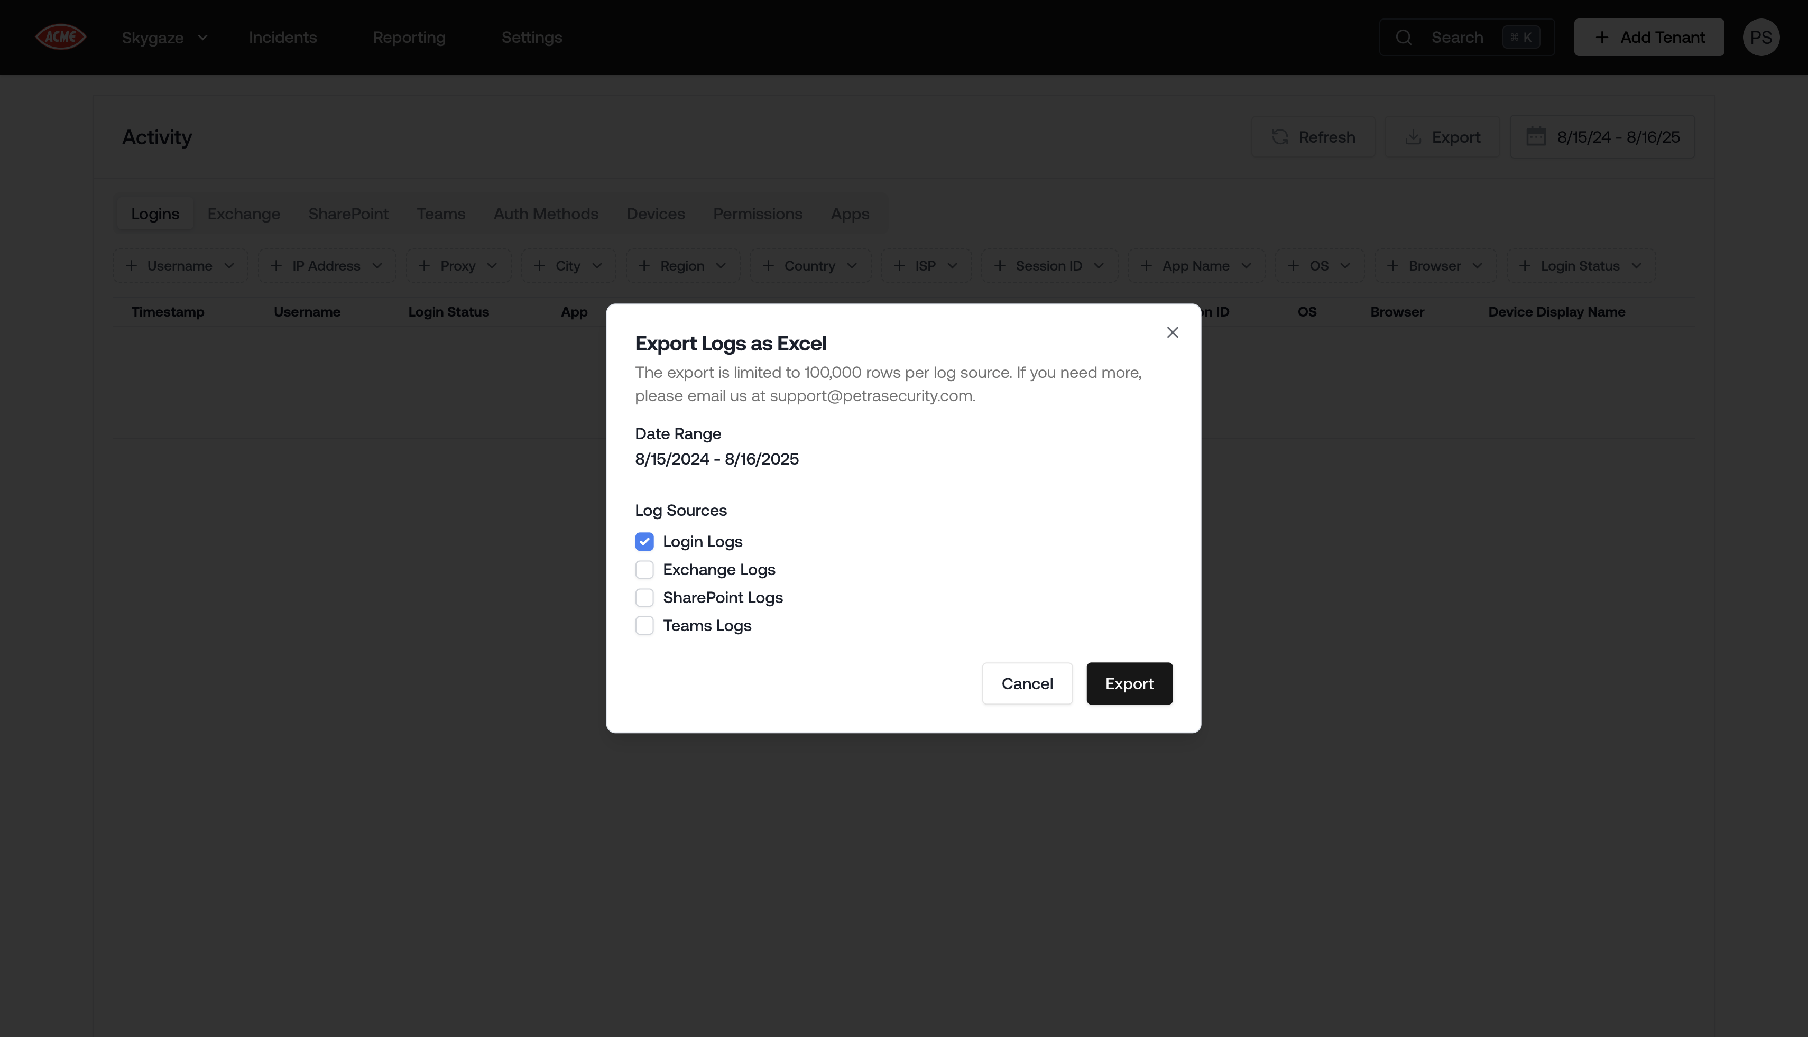
Task: Open the Incidents menu item
Action: click(283, 37)
